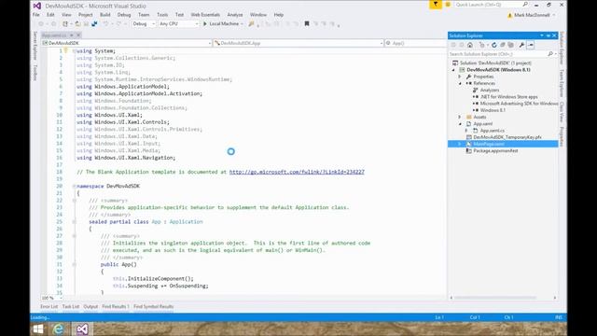
Task: Select Package.appxmanifest file
Action: pyautogui.click(x=495, y=151)
